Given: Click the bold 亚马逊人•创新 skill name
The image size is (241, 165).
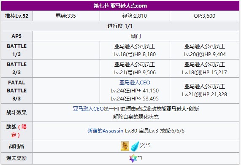Looking at the screenshot, I should click(183, 109).
